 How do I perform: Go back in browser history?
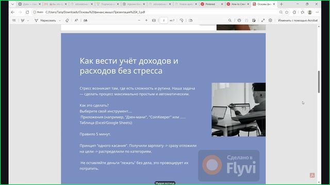12,12
